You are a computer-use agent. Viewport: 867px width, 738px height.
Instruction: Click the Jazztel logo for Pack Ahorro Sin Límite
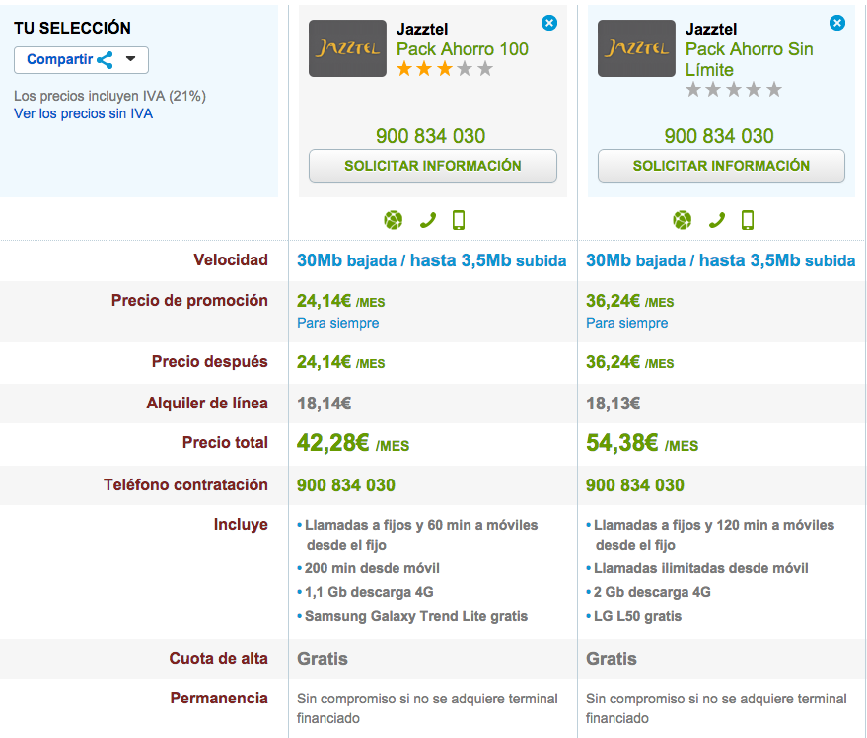tap(636, 48)
